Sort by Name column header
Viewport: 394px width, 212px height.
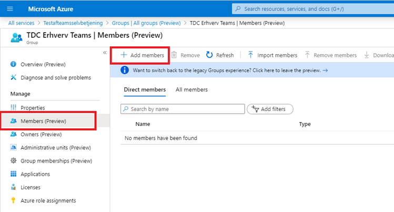143,124
